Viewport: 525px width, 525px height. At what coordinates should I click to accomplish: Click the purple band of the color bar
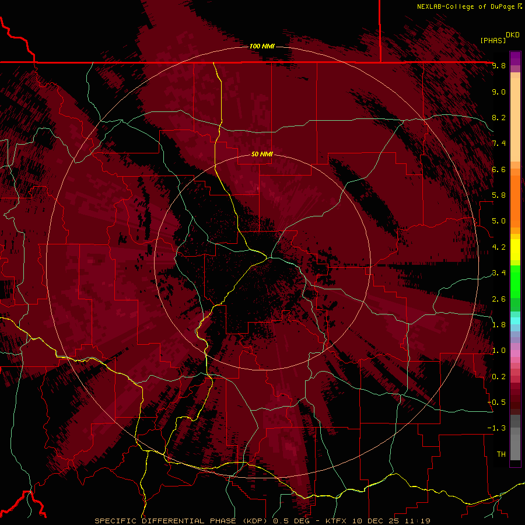point(515,58)
